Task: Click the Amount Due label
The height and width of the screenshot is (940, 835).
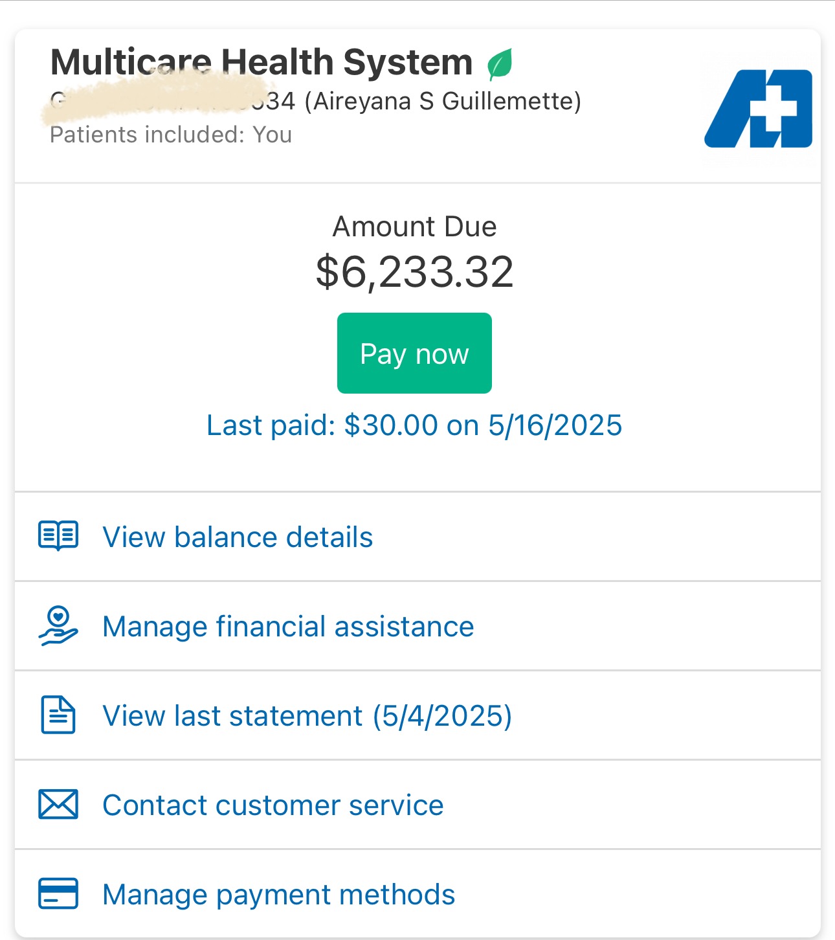Action: pos(414,227)
